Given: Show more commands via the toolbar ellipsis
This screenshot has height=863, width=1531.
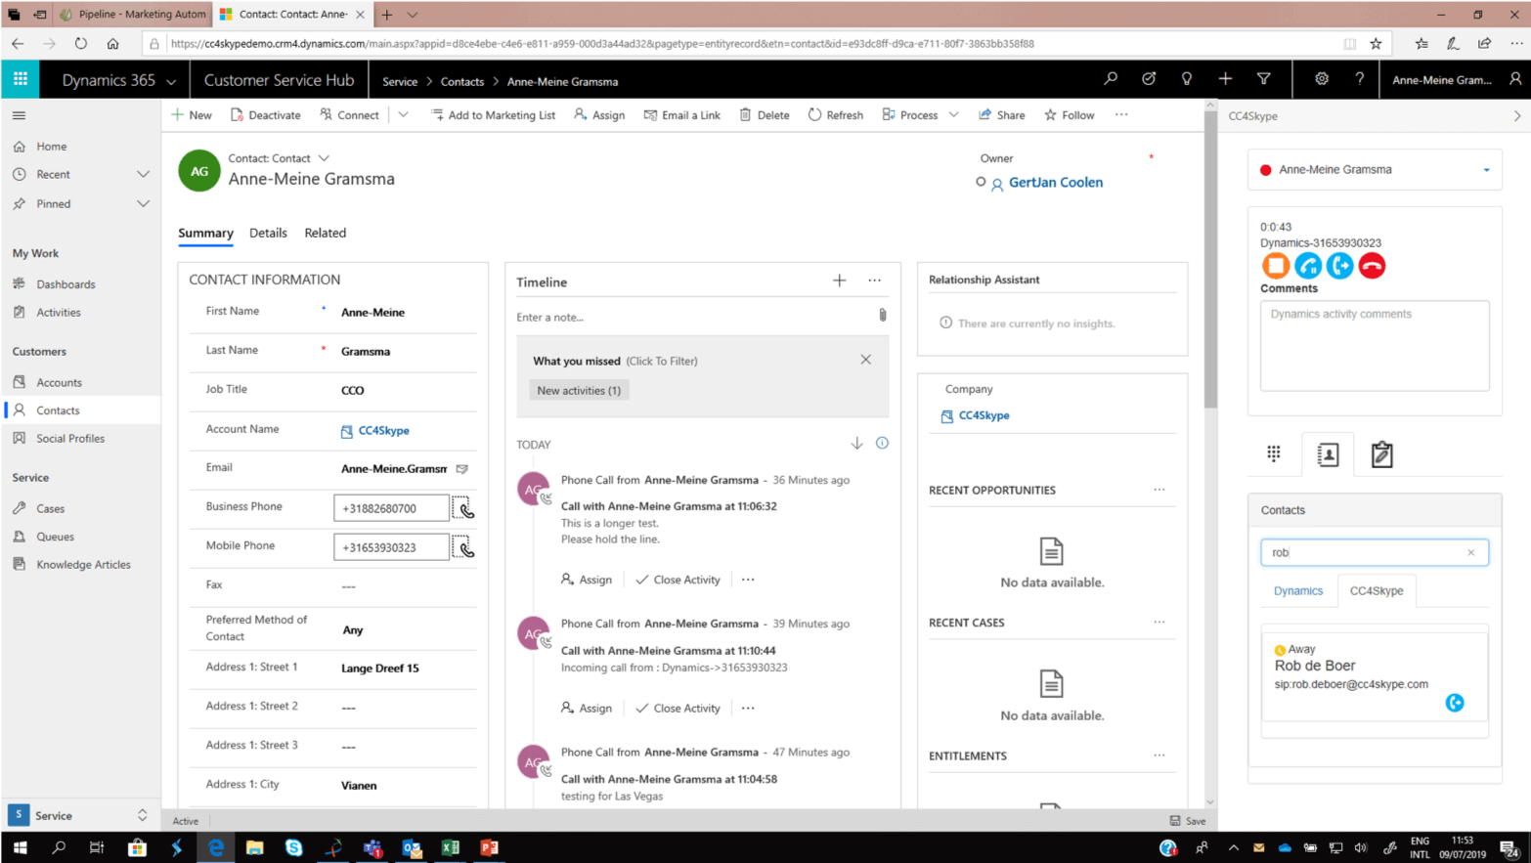Looking at the screenshot, I should coord(1121,114).
